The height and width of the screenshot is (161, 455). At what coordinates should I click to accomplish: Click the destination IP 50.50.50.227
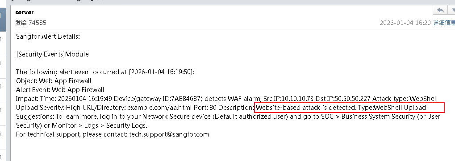point(353,99)
